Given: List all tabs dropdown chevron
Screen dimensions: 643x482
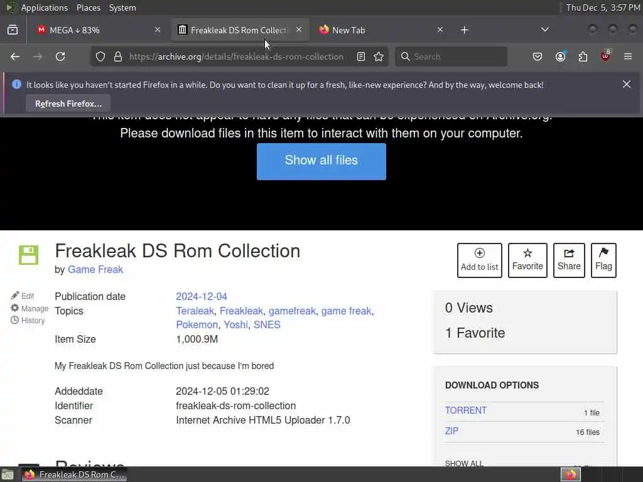Looking at the screenshot, I should click(544, 29).
